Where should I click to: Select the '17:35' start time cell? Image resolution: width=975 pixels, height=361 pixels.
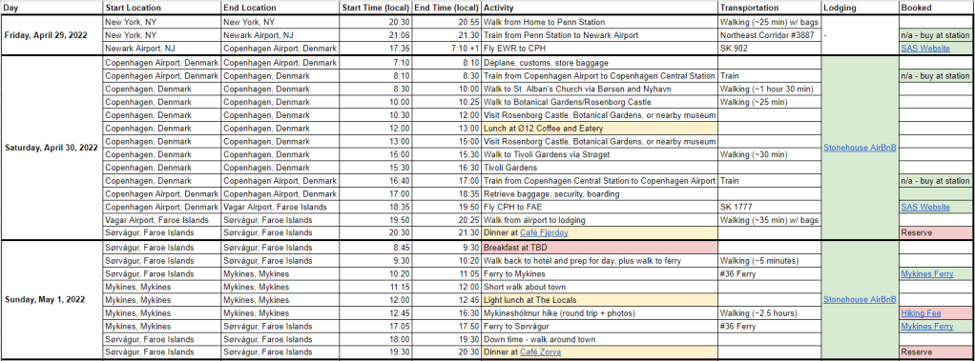tap(376, 48)
